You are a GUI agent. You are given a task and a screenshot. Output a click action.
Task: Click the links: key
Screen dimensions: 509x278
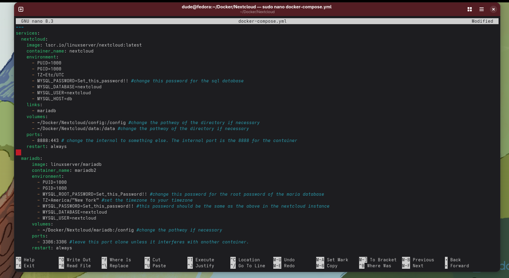click(x=34, y=105)
